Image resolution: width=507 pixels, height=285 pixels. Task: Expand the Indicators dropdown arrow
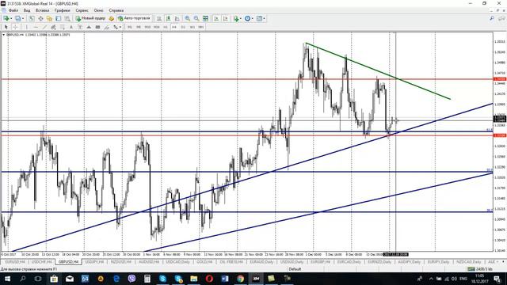point(241,18)
